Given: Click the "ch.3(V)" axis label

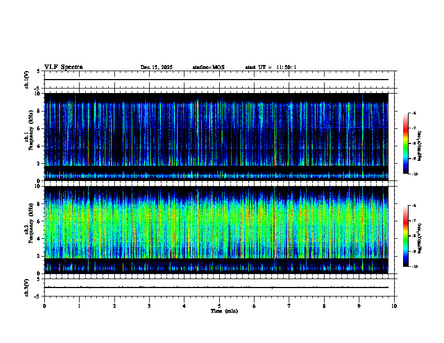Looking at the screenshot, I should coord(27,288).
